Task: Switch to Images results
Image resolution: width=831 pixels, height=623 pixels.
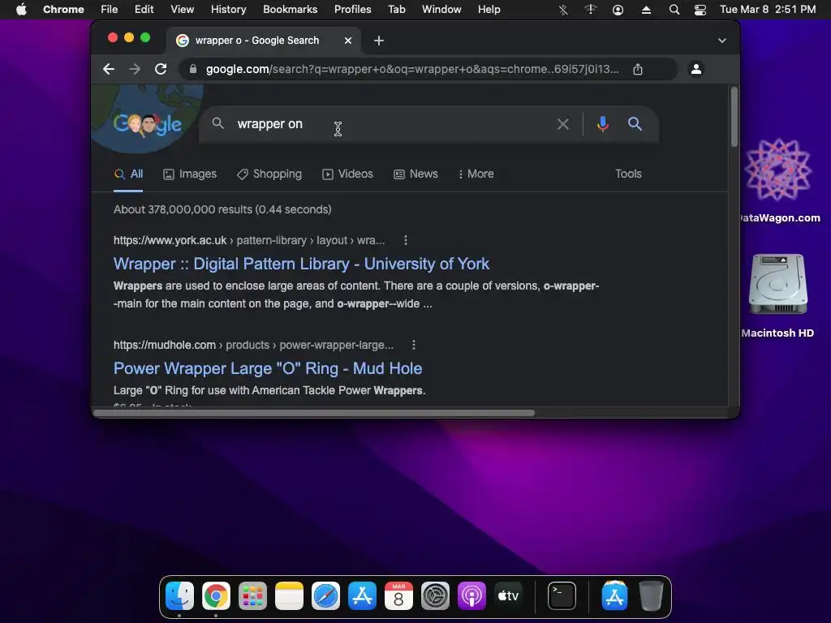Action: coord(190,174)
